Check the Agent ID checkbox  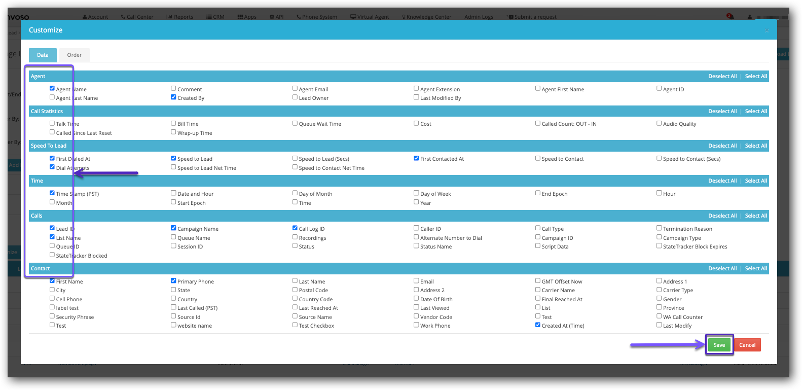point(659,88)
